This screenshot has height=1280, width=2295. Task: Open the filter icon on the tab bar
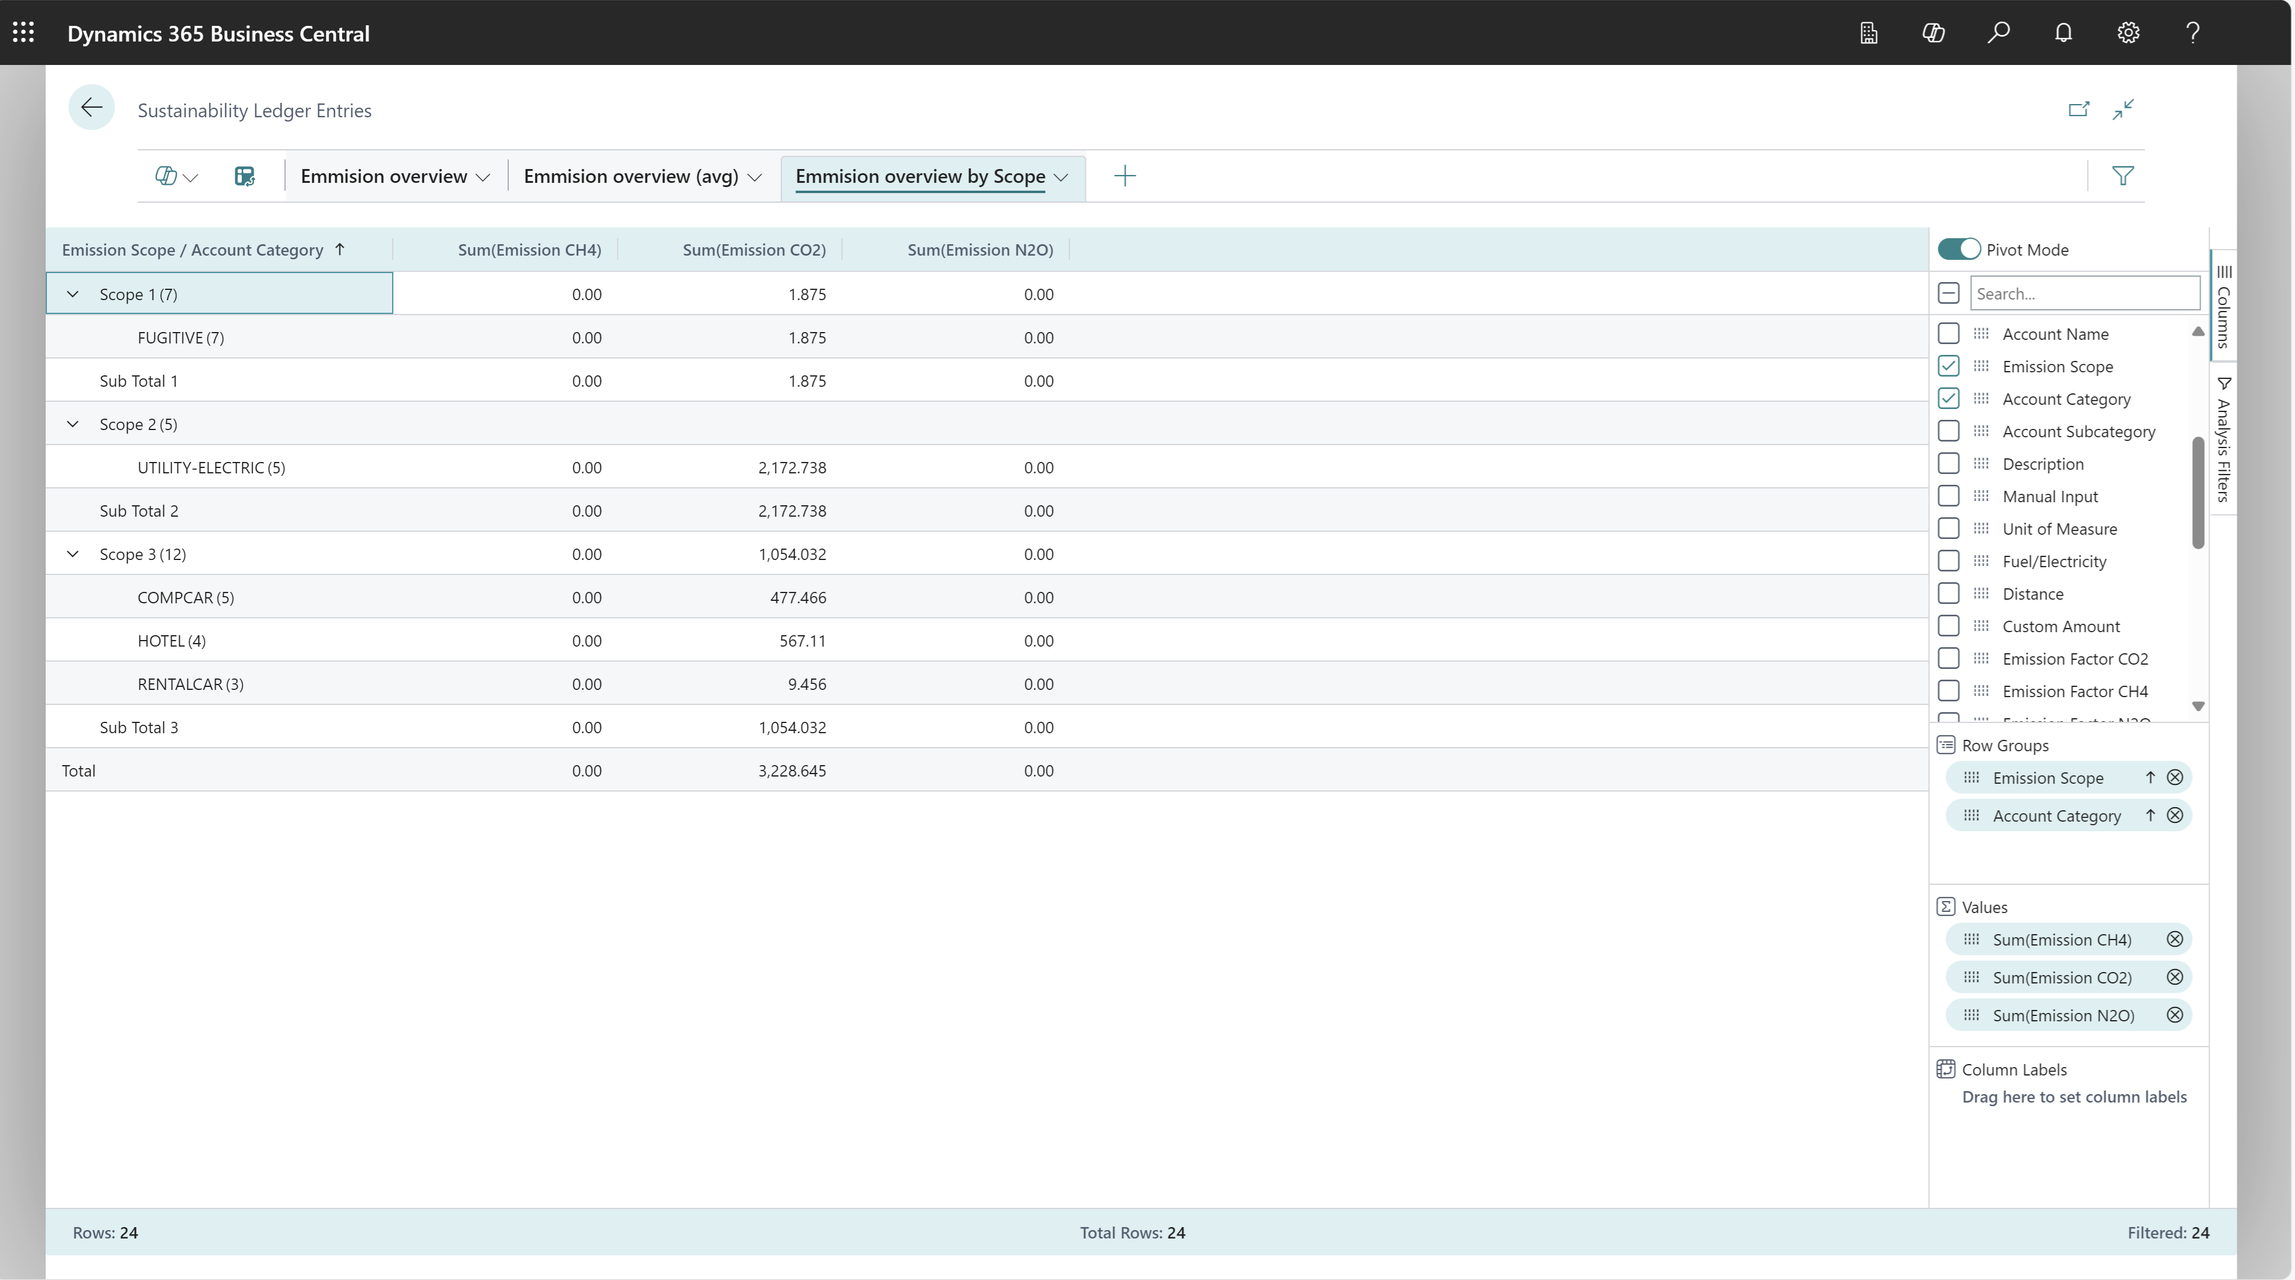[x=2124, y=176]
